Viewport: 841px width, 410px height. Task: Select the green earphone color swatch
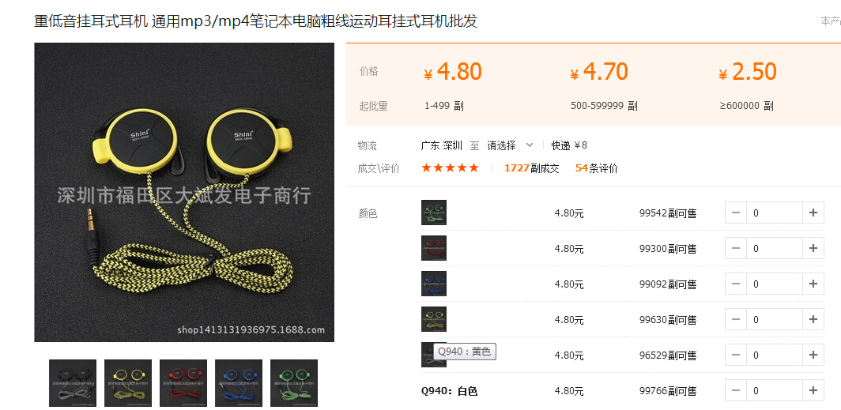[x=434, y=213]
